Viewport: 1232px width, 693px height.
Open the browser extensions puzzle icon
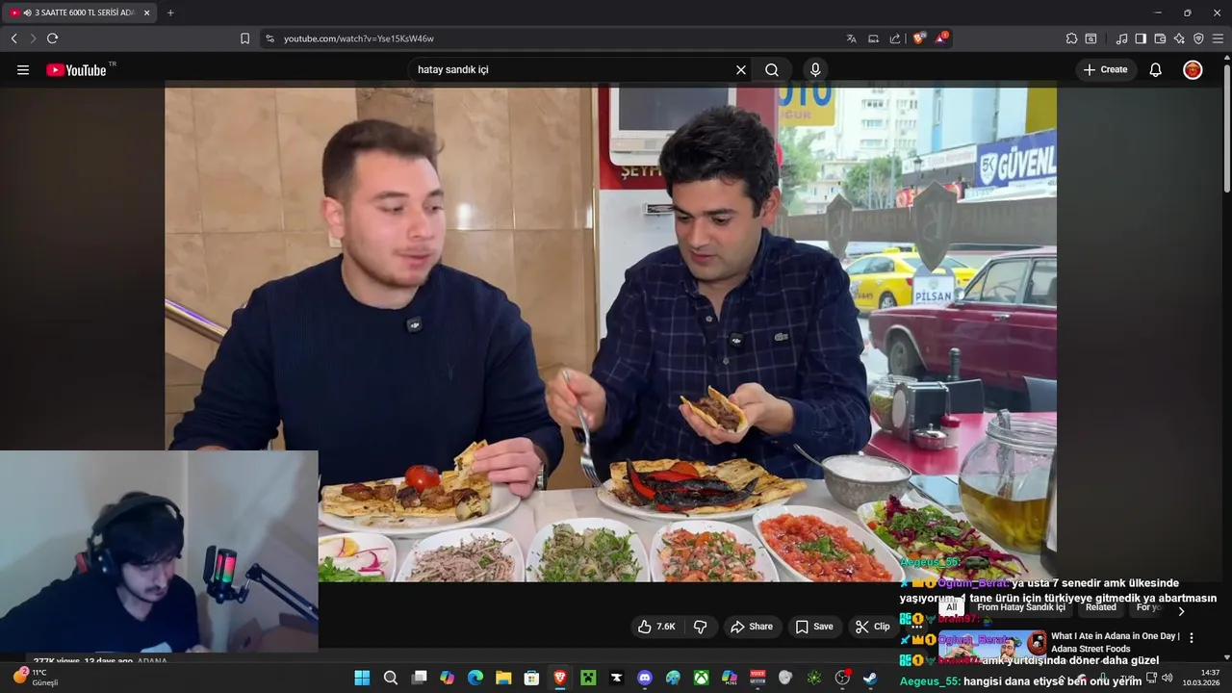pos(1071,38)
